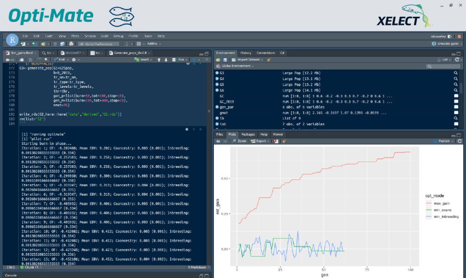Click the save workspace icon in Environment pane
The width and height of the screenshot is (466, 278).
point(225,60)
